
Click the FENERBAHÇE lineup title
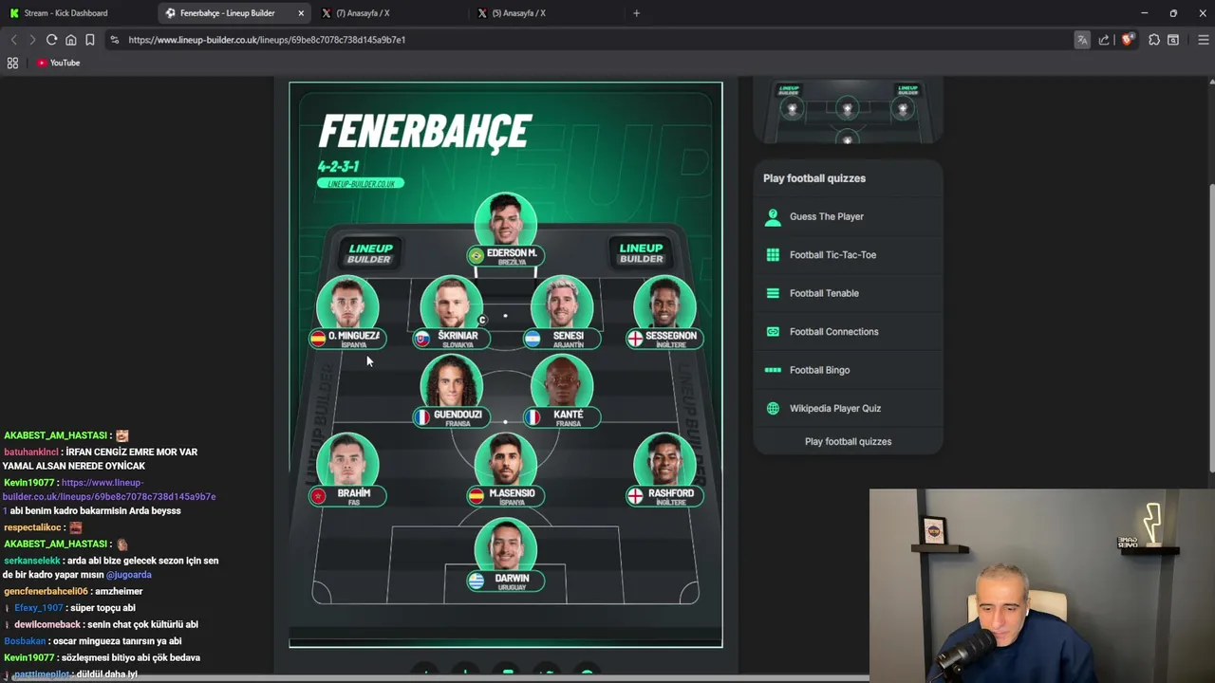click(424, 132)
